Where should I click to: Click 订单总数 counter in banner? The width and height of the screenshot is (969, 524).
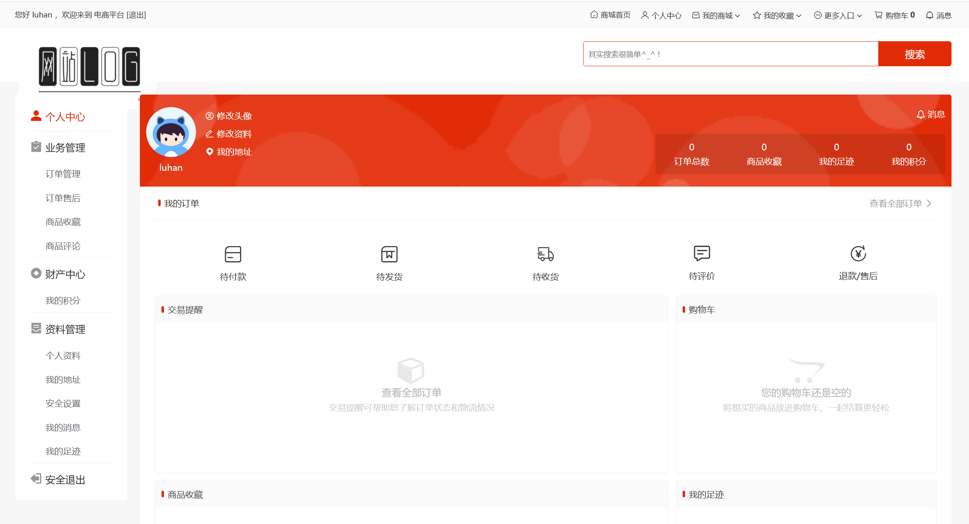[x=691, y=155]
